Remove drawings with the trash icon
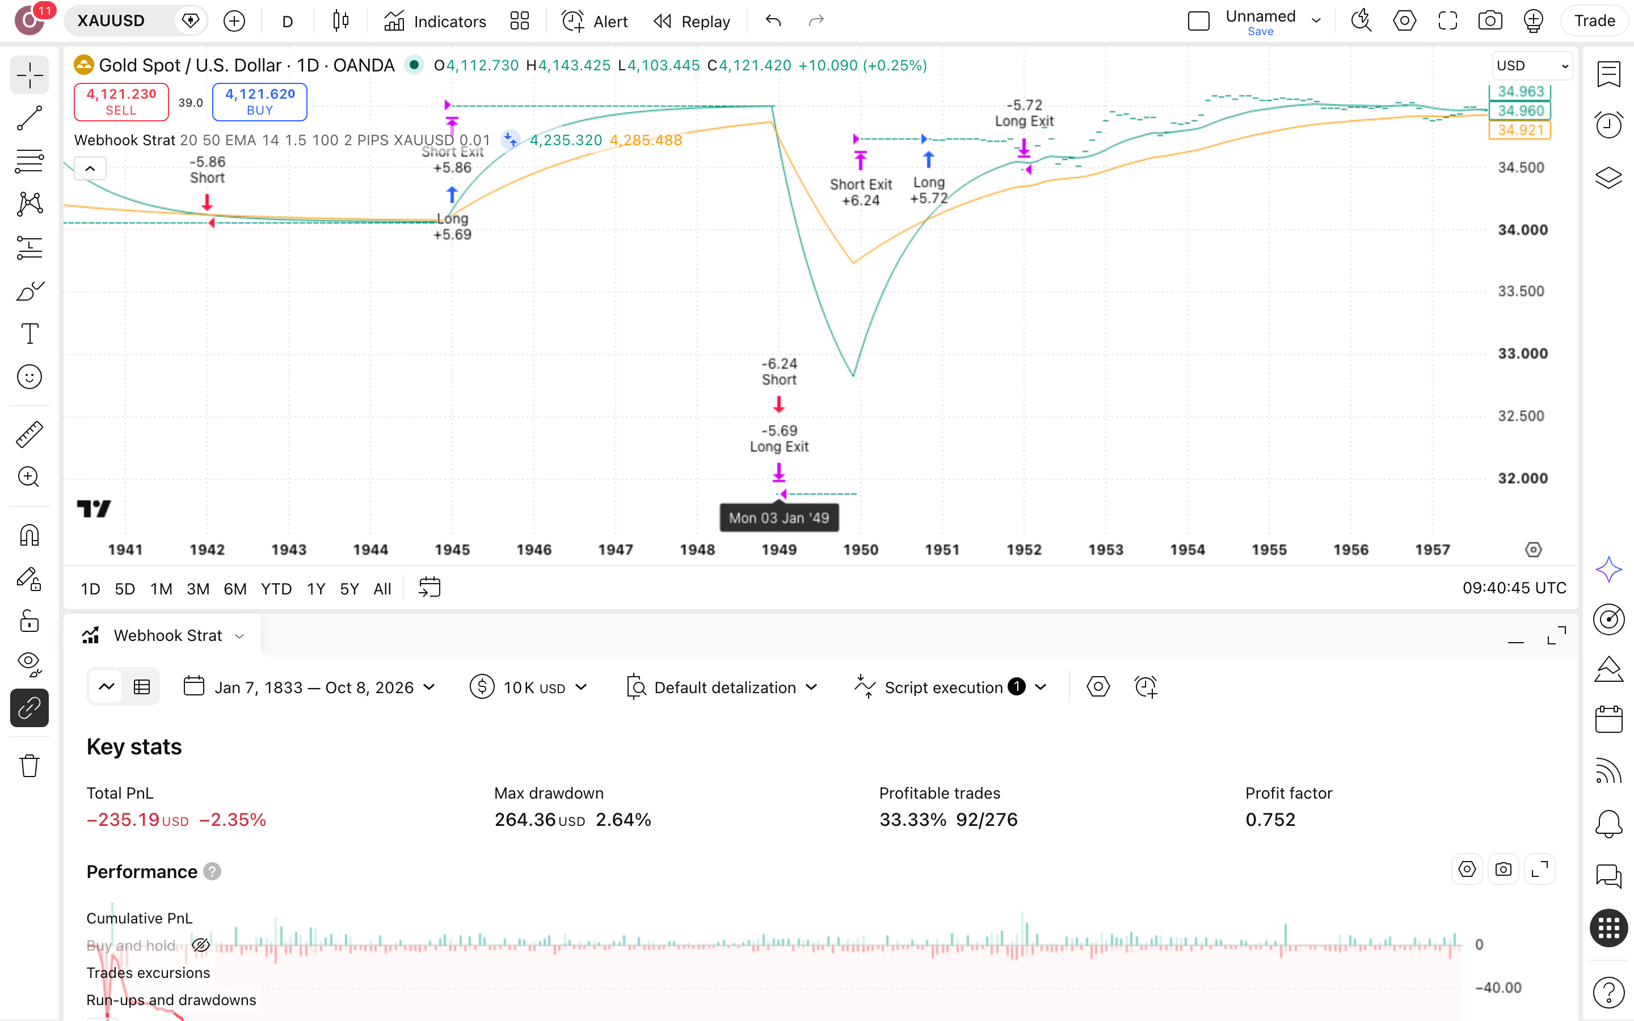This screenshot has height=1021, width=1634. click(29, 766)
